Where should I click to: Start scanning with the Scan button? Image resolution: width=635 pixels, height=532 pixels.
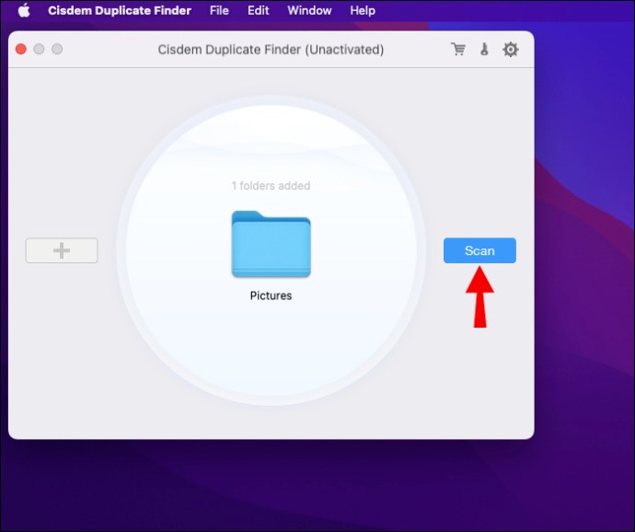click(x=479, y=250)
